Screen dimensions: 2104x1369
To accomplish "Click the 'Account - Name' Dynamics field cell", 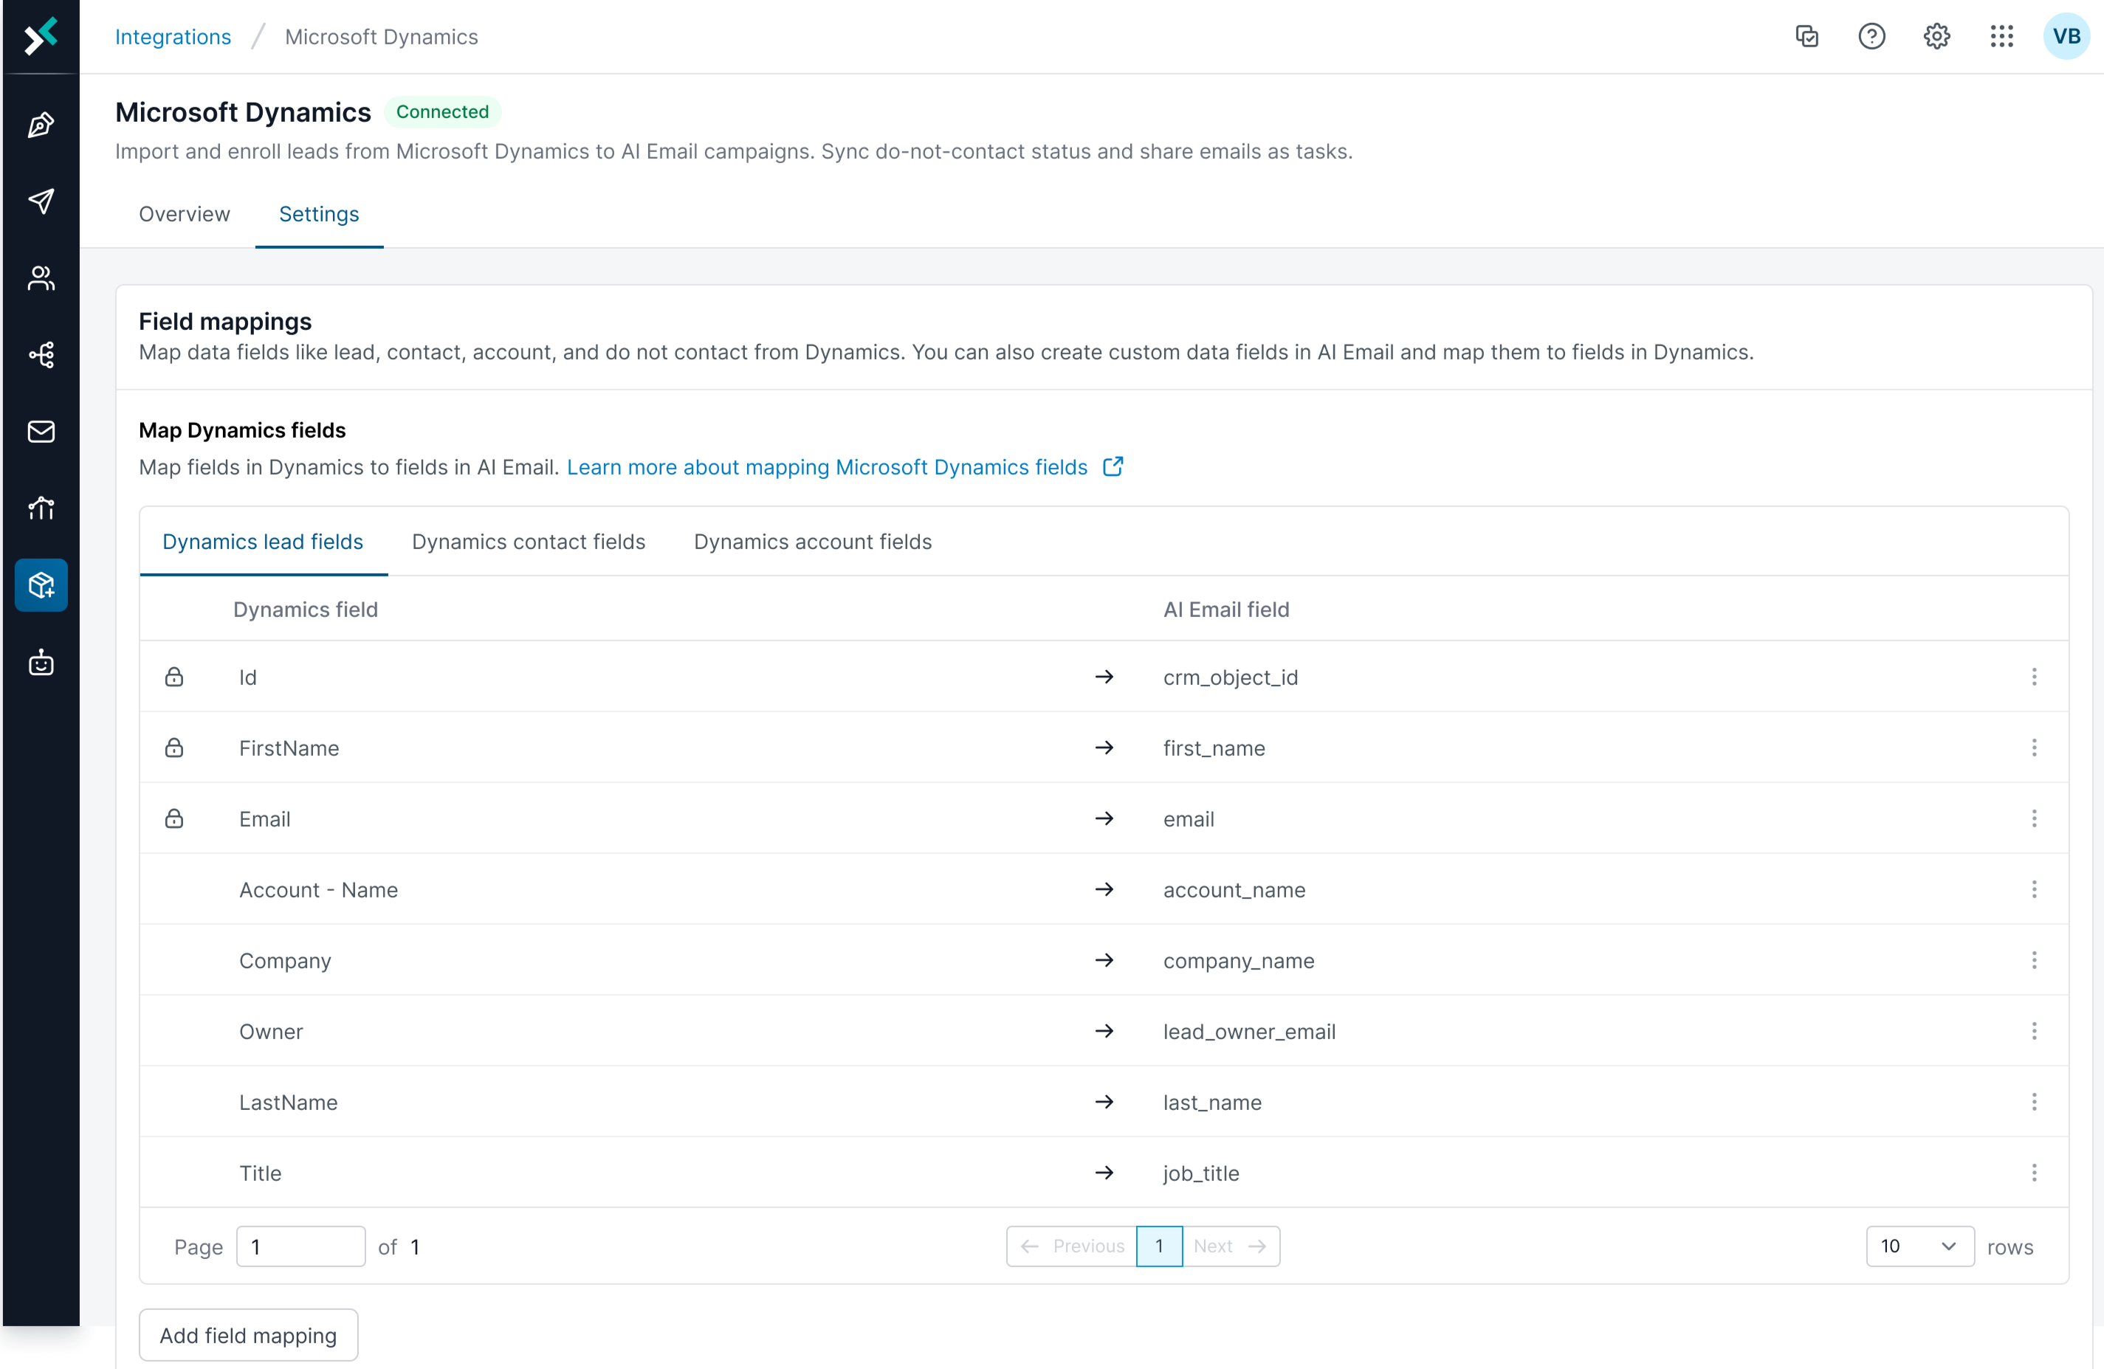I will pyautogui.click(x=318, y=890).
